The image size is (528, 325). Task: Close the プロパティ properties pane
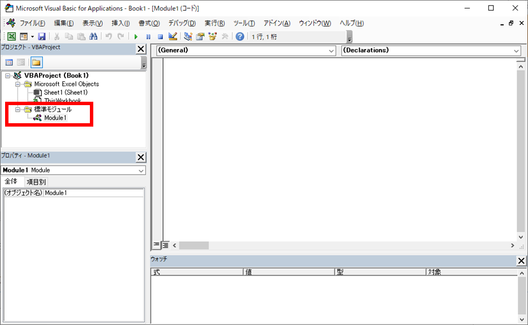pyautogui.click(x=141, y=157)
